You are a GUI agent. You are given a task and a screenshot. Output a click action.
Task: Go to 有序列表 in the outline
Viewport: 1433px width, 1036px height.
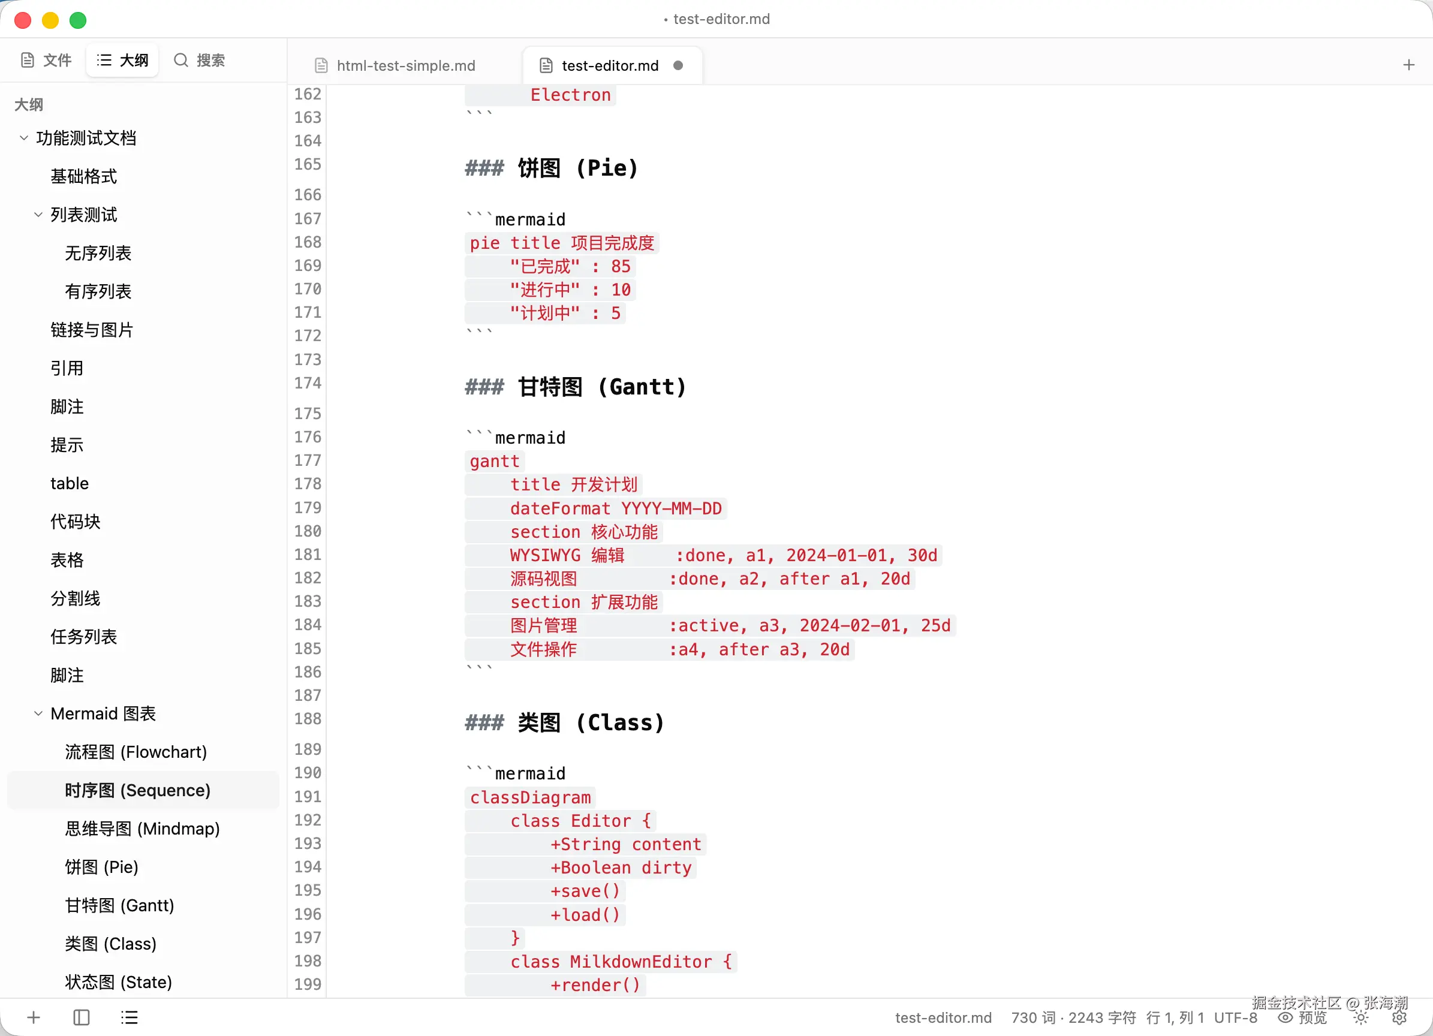[98, 291]
